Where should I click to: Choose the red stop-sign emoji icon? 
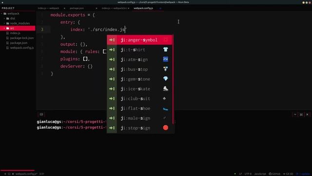pyautogui.click(x=165, y=128)
